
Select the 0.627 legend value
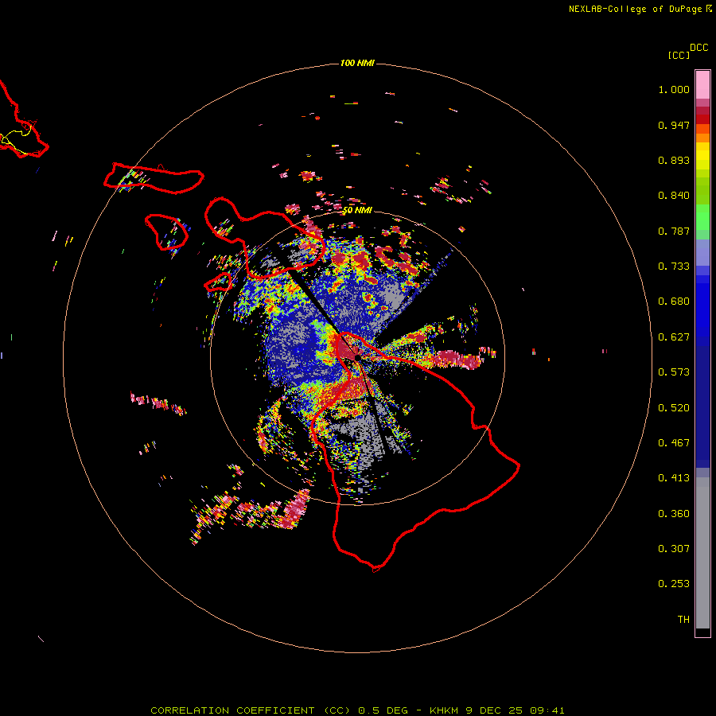[674, 337]
